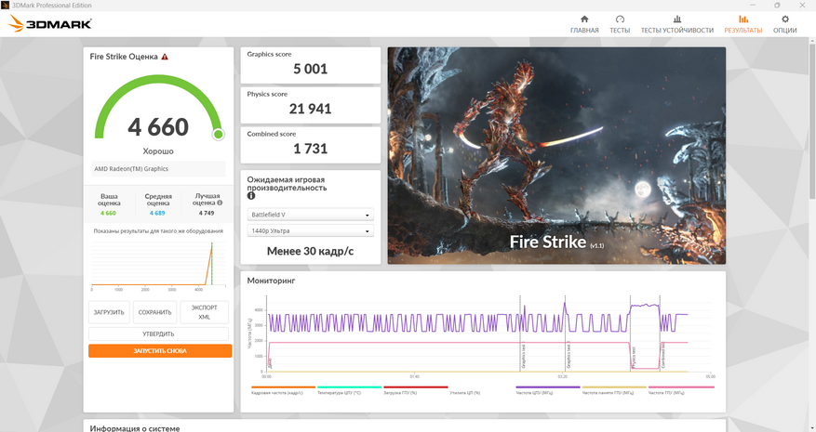
Task: Open the Главная home icon
Action: coord(584,20)
